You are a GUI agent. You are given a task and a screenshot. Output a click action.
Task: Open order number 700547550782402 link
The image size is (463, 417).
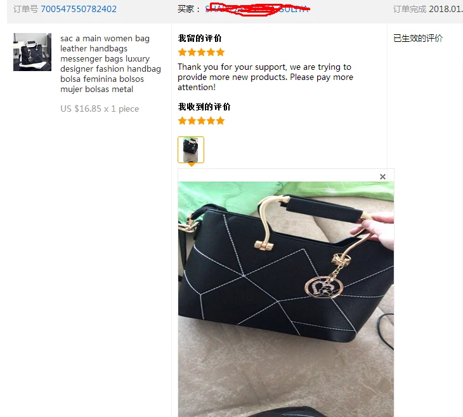click(79, 9)
